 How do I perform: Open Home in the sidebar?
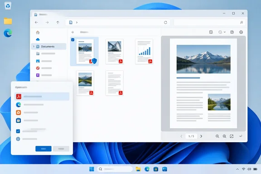38,32
